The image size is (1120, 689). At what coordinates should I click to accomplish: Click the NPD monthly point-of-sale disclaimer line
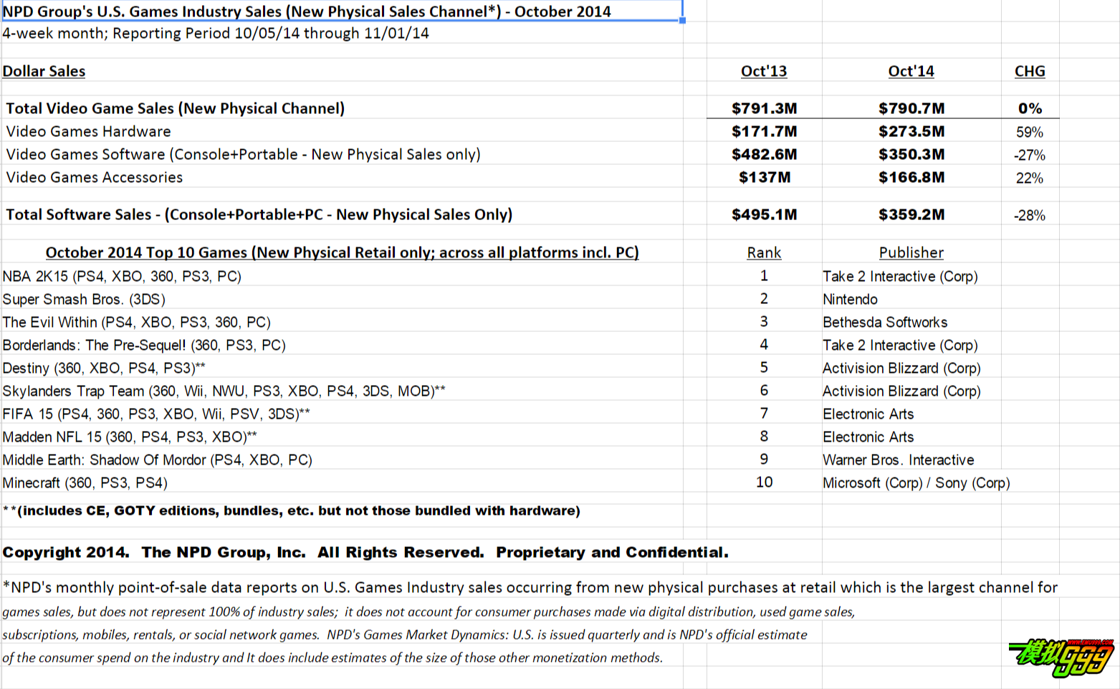[x=530, y=587]
